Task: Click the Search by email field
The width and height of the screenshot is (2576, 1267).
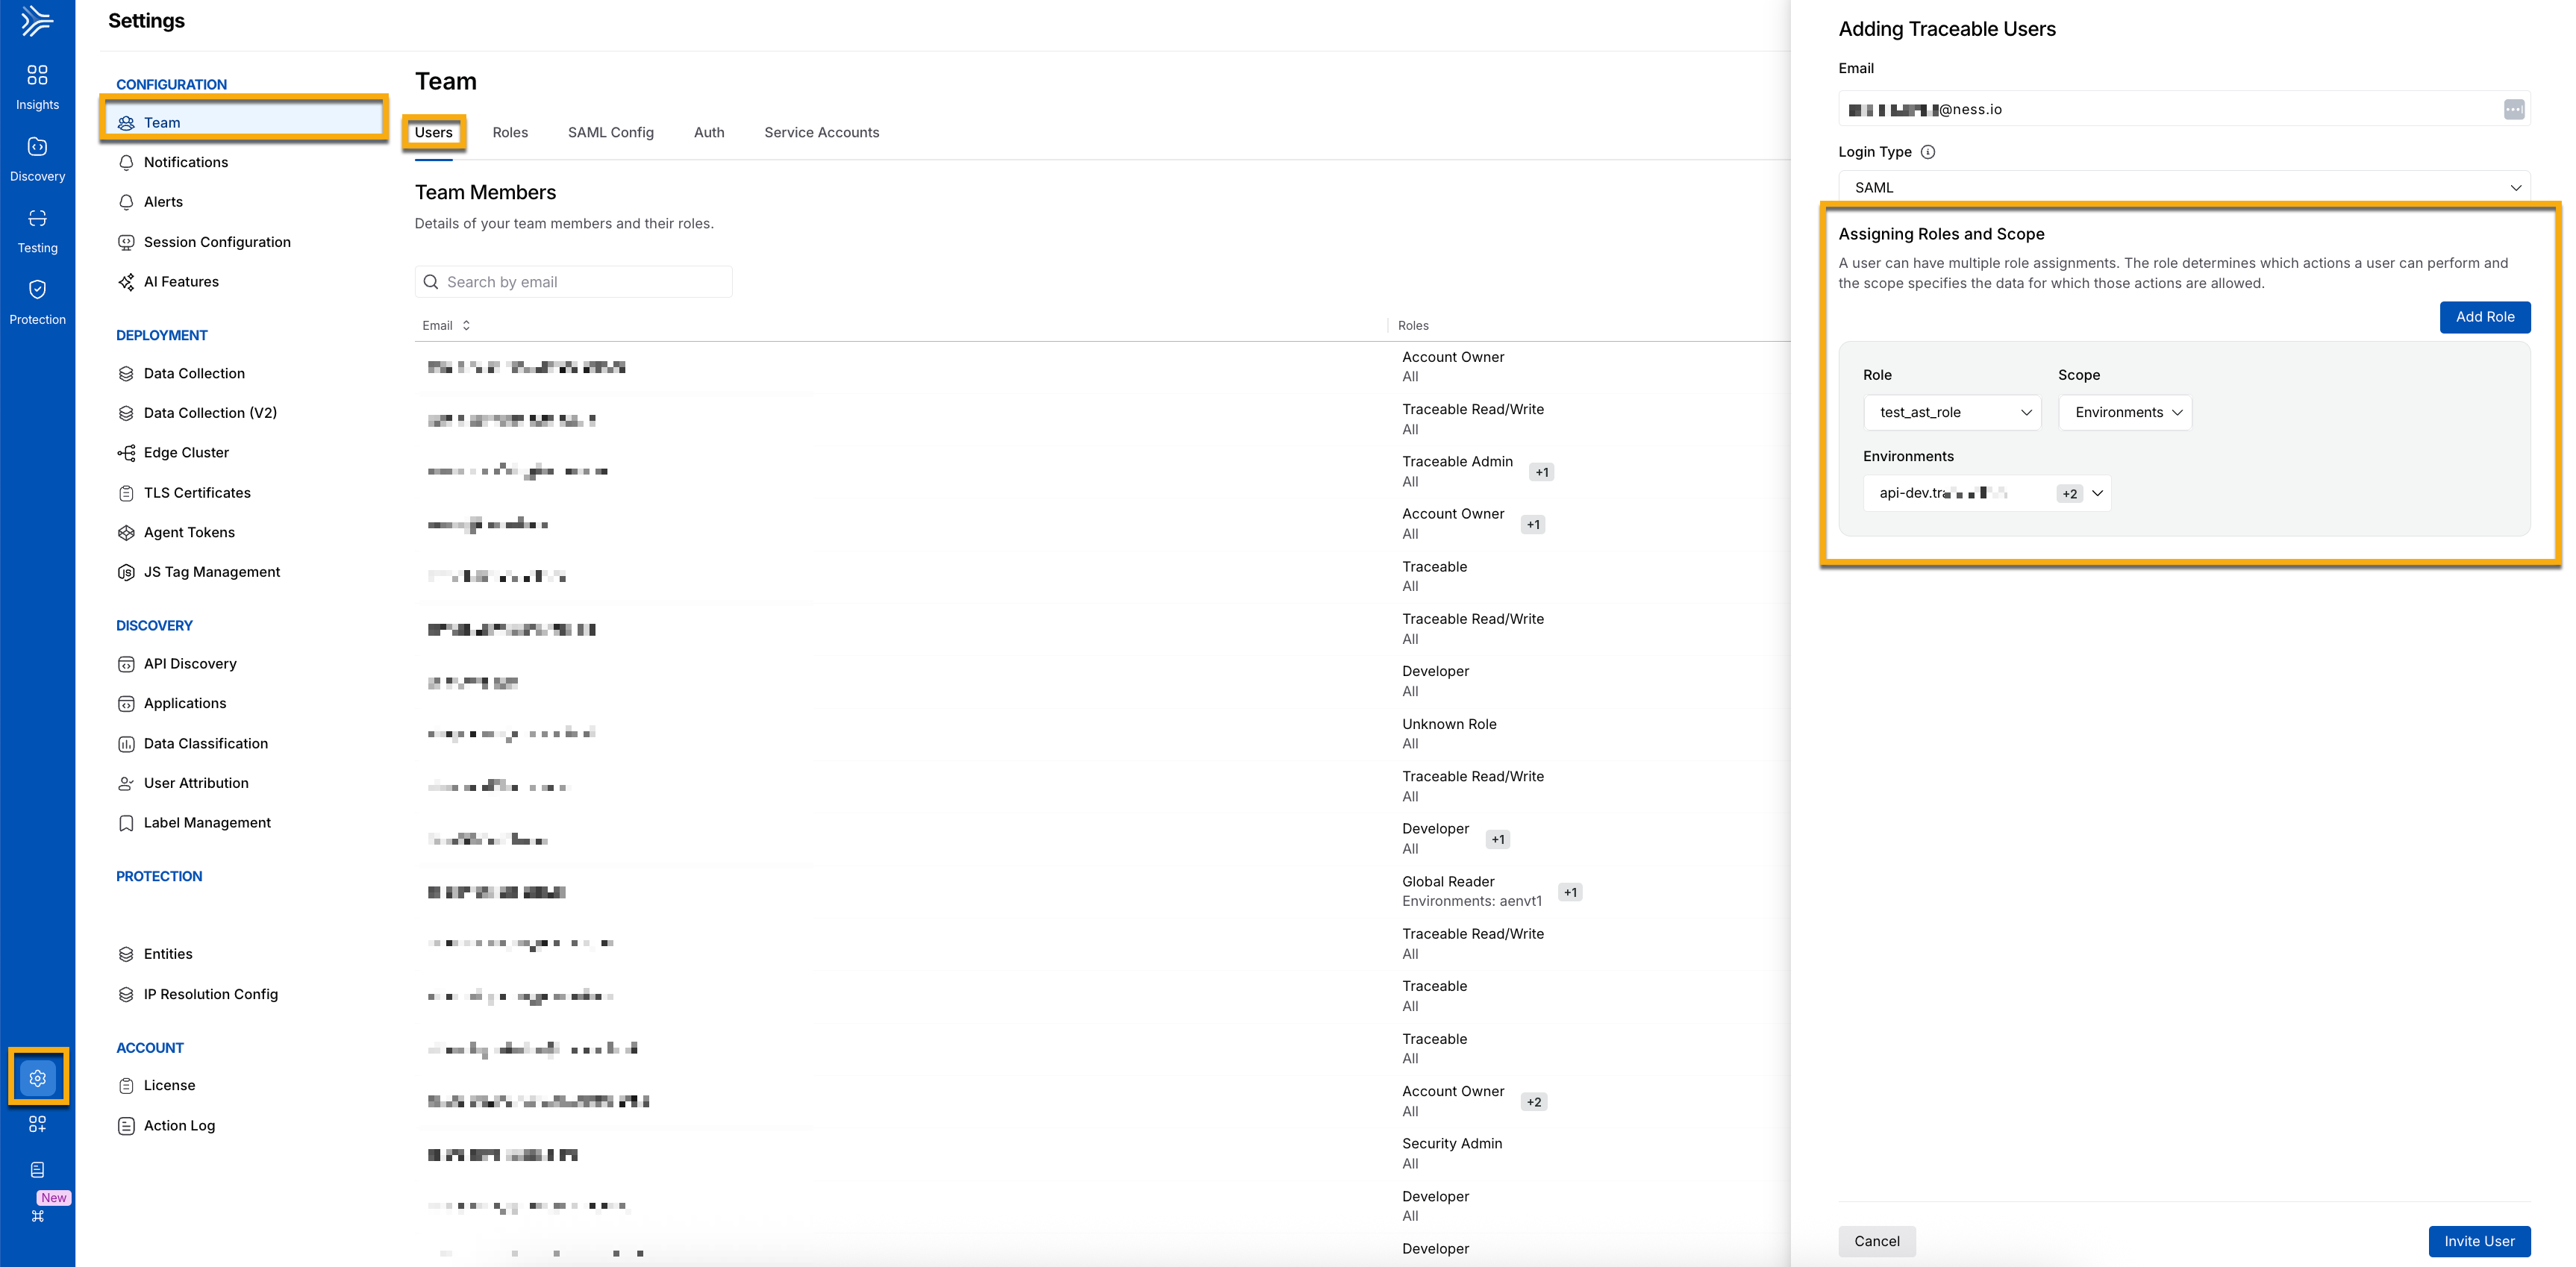Action: (x=573, y=282)
